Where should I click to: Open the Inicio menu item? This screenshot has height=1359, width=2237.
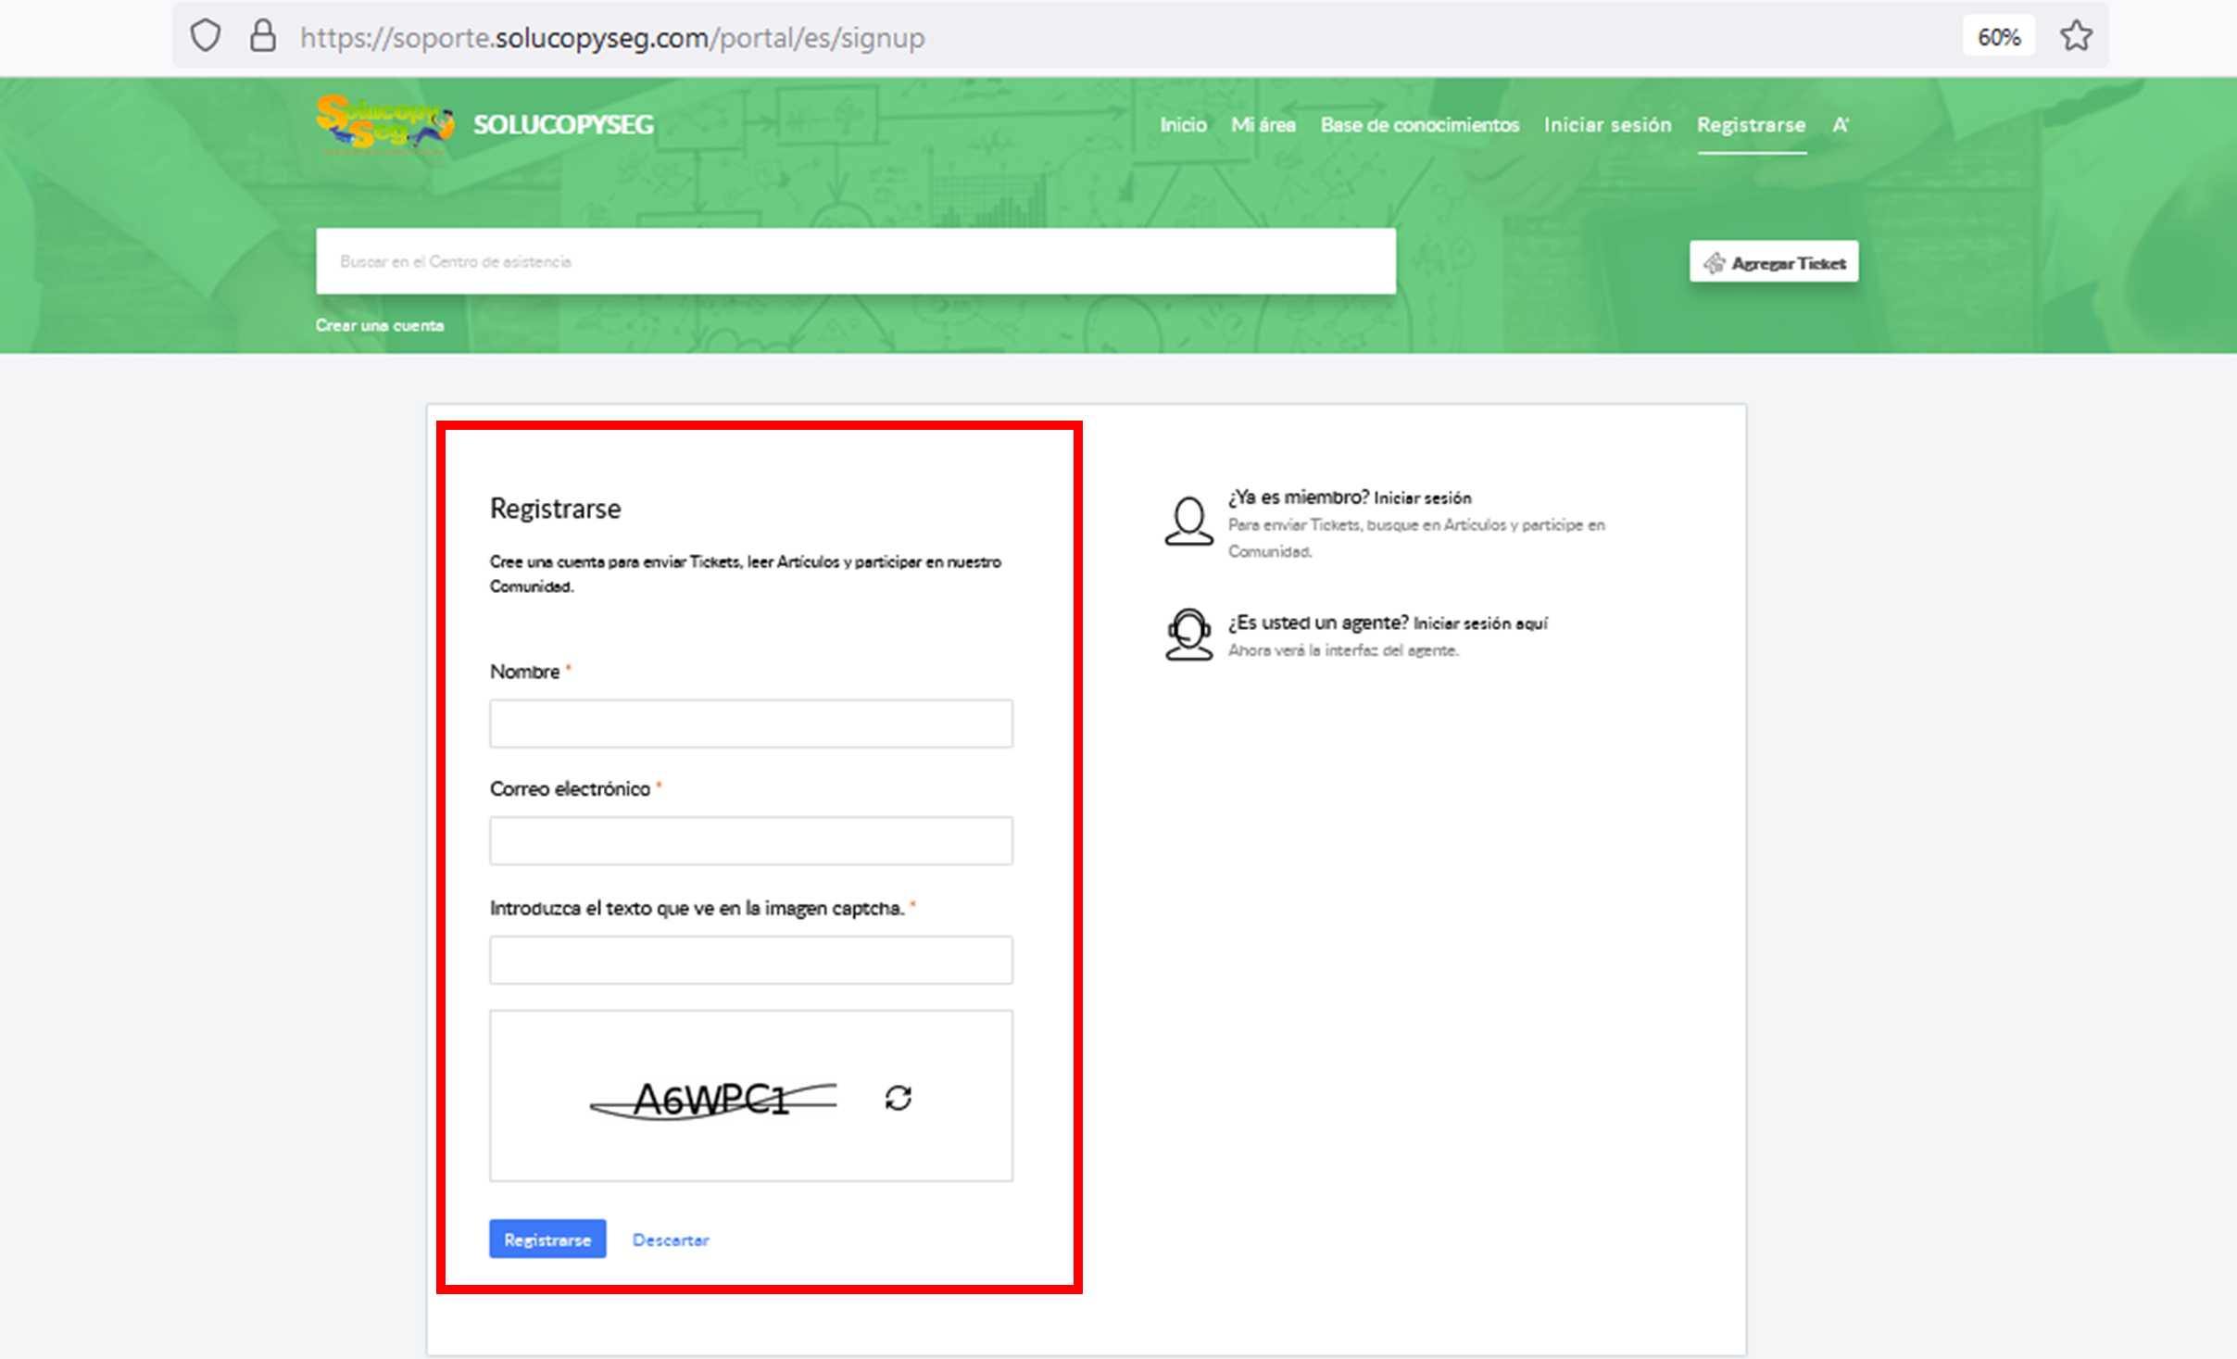click(1183, 124)
